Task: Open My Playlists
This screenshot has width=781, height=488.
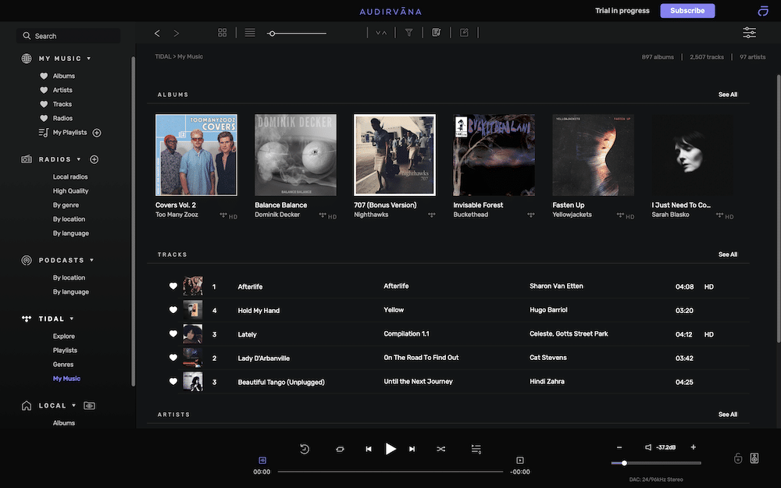Action: (70, 133)
